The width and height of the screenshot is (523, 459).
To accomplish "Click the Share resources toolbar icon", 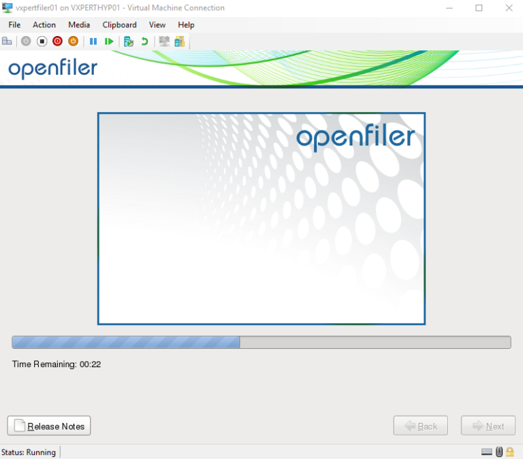I will tap(180, 41).
